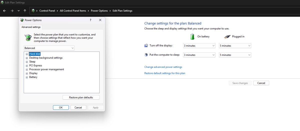300x131 pixels.
Task: Select the Sleep tree item
Action: point(32,62)
